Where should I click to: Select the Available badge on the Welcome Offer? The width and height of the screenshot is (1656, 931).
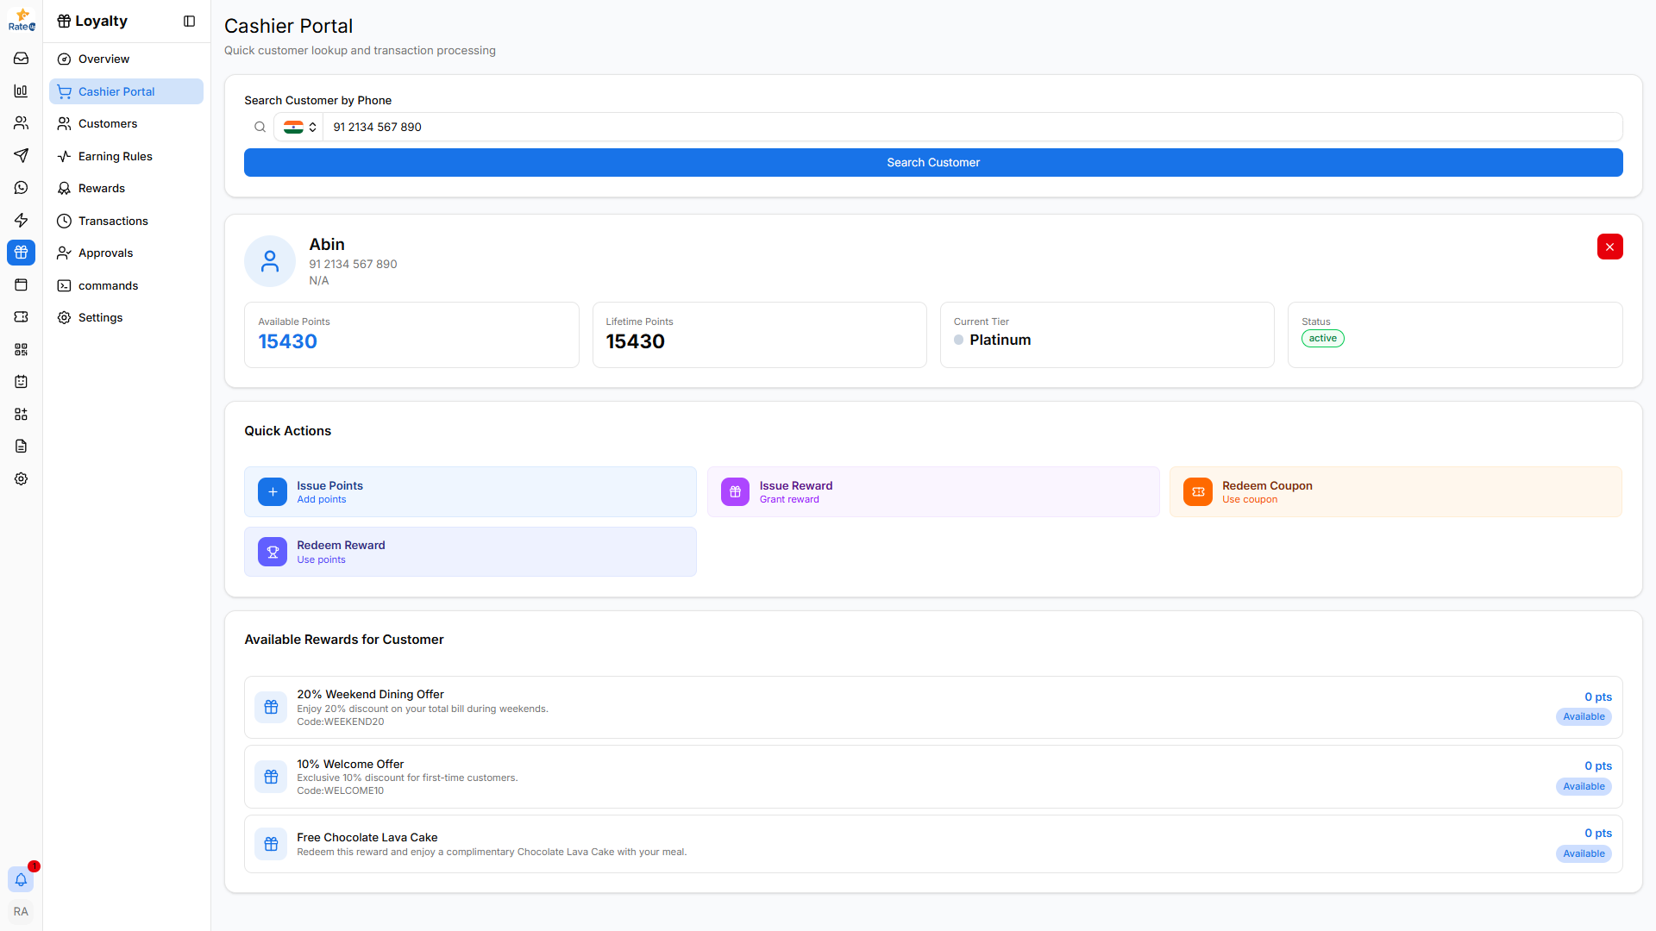(1583, 786)
